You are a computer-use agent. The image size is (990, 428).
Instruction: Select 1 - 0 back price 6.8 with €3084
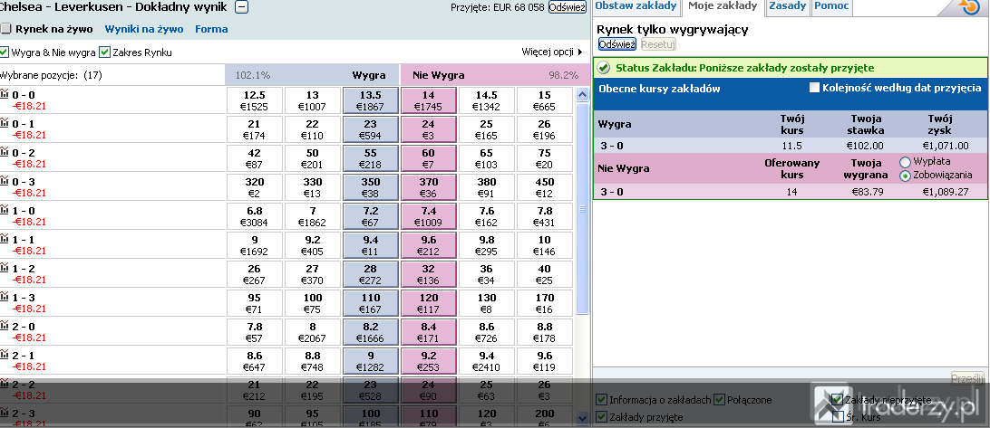point(255,217)
